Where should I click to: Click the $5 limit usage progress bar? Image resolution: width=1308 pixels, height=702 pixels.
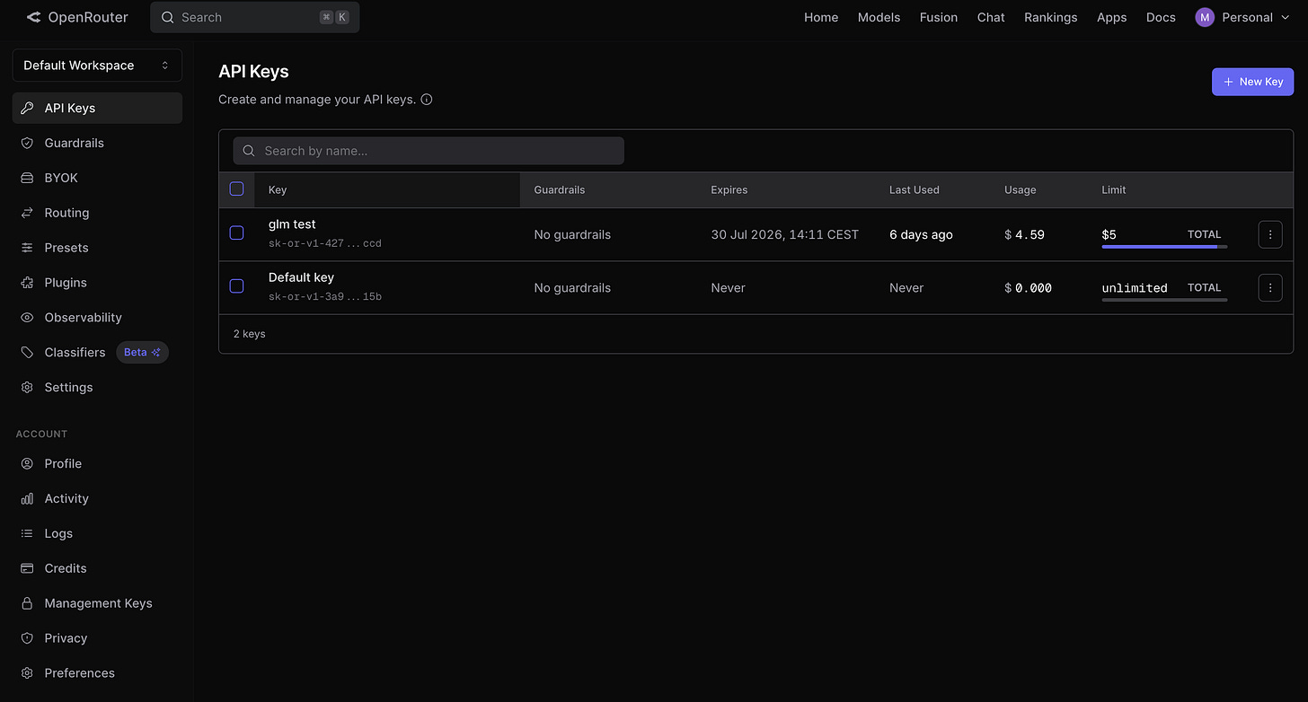pyautogui.click(x=1164, y=246)
